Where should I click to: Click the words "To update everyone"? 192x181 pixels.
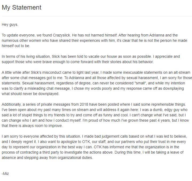pos(17,35)
